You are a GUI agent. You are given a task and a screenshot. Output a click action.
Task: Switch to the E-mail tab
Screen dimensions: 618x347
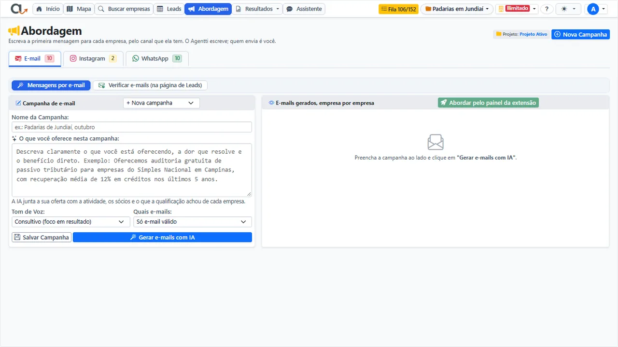[35, 58]
